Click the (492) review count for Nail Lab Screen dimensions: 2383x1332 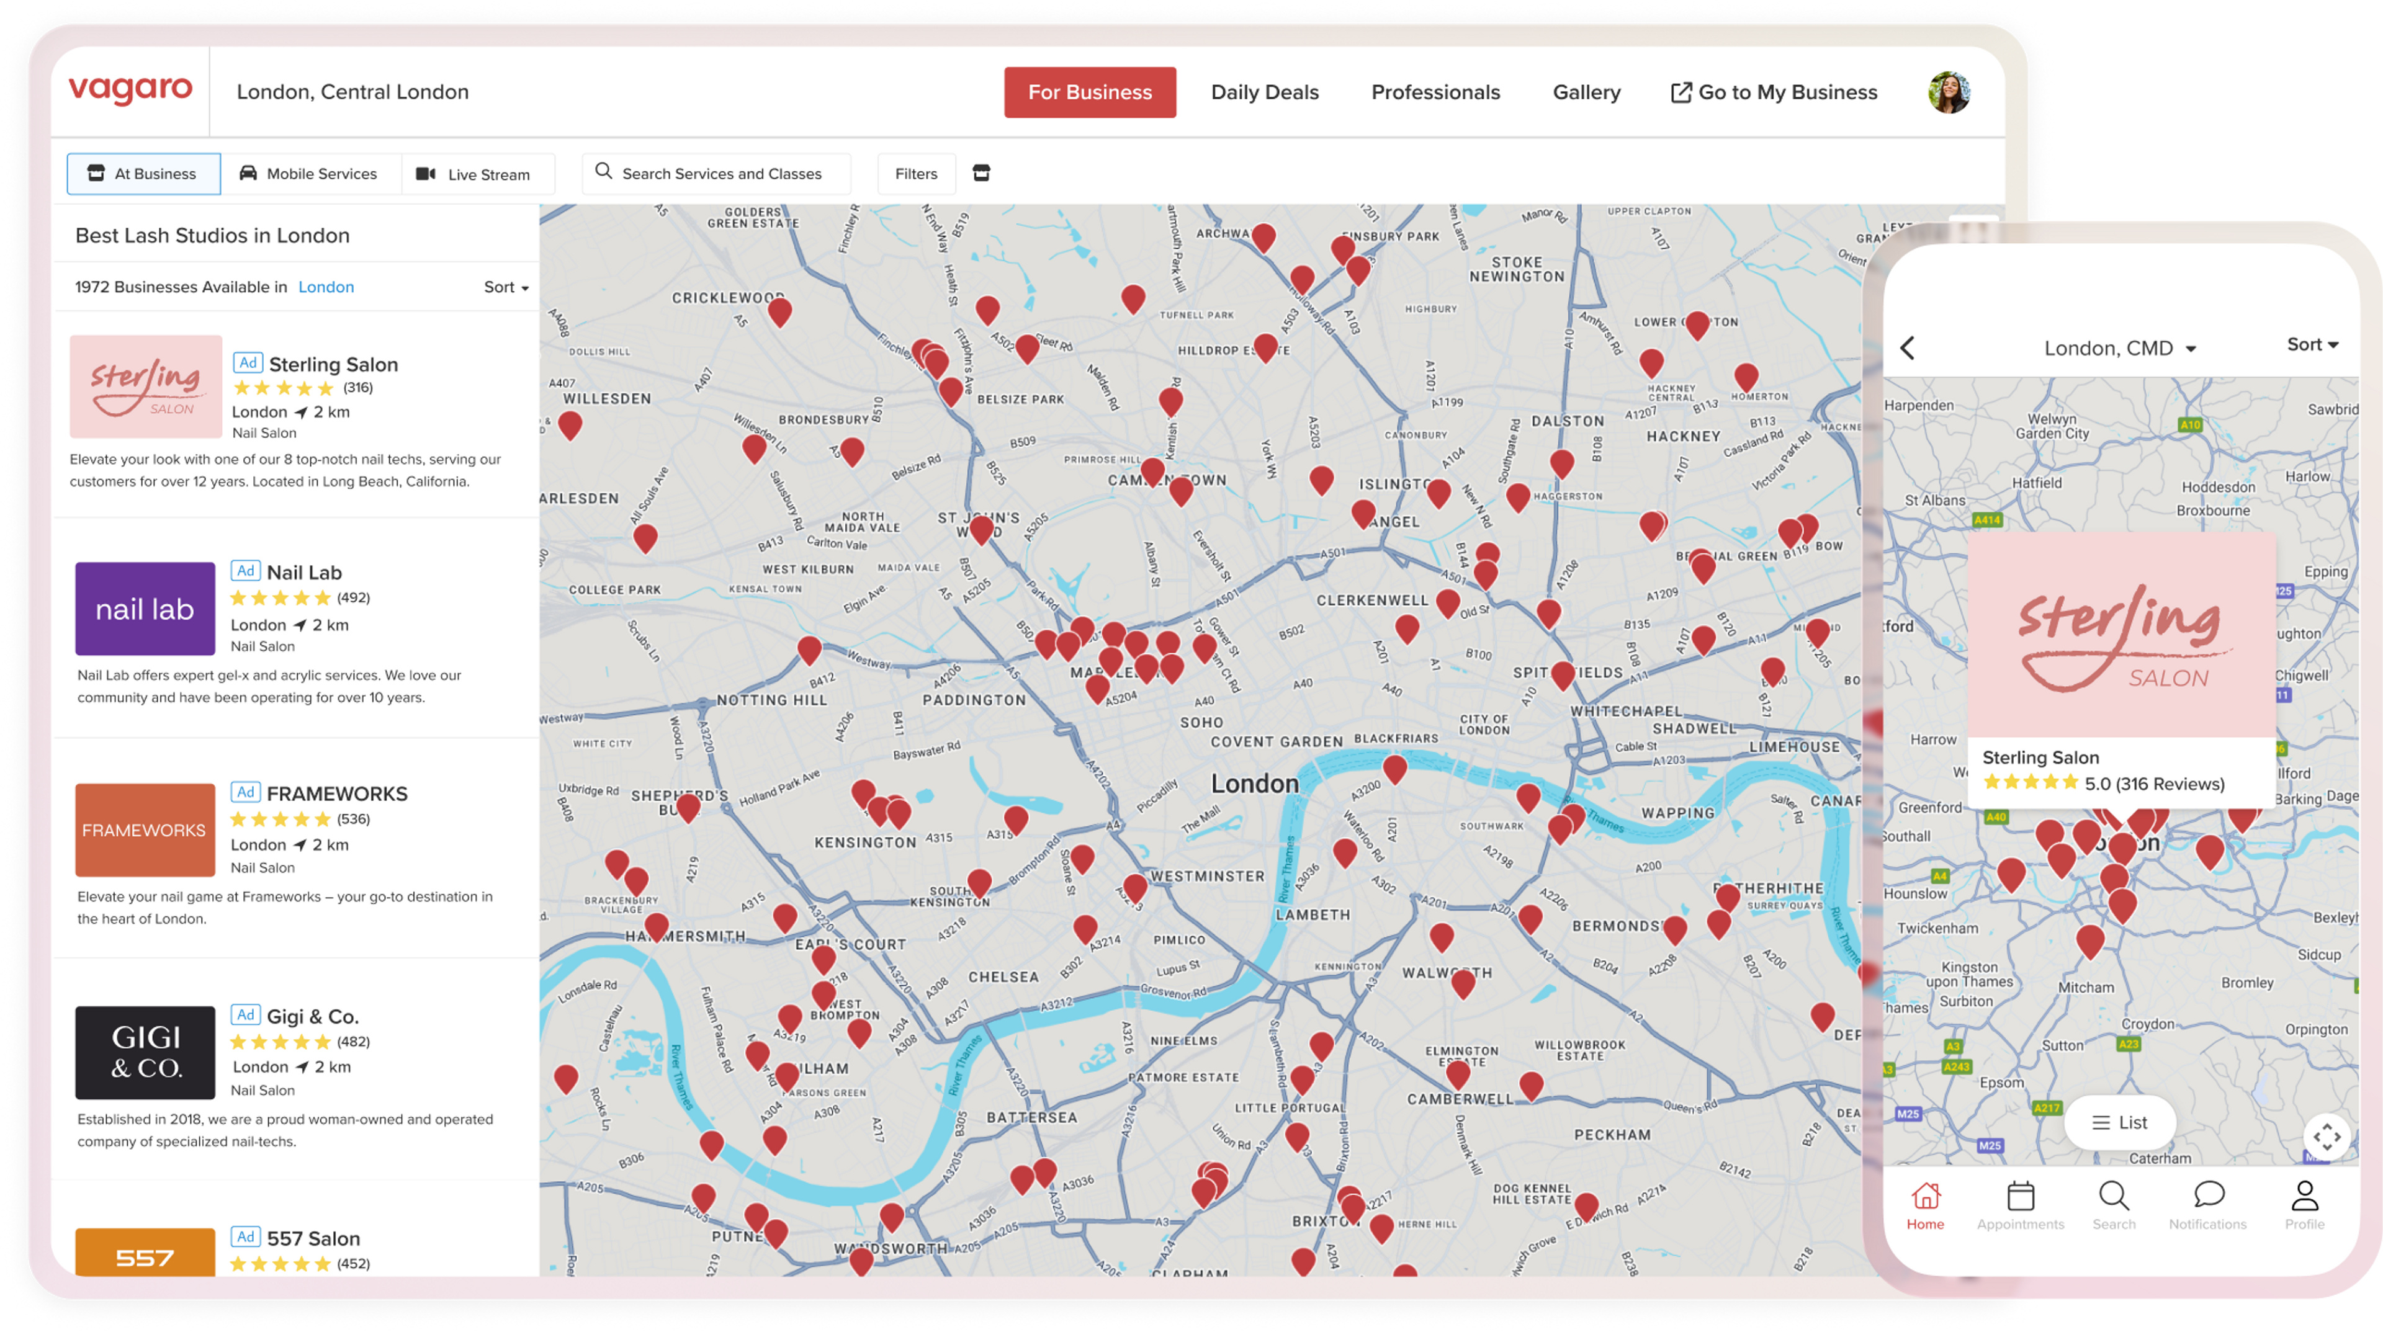(353, 597)
